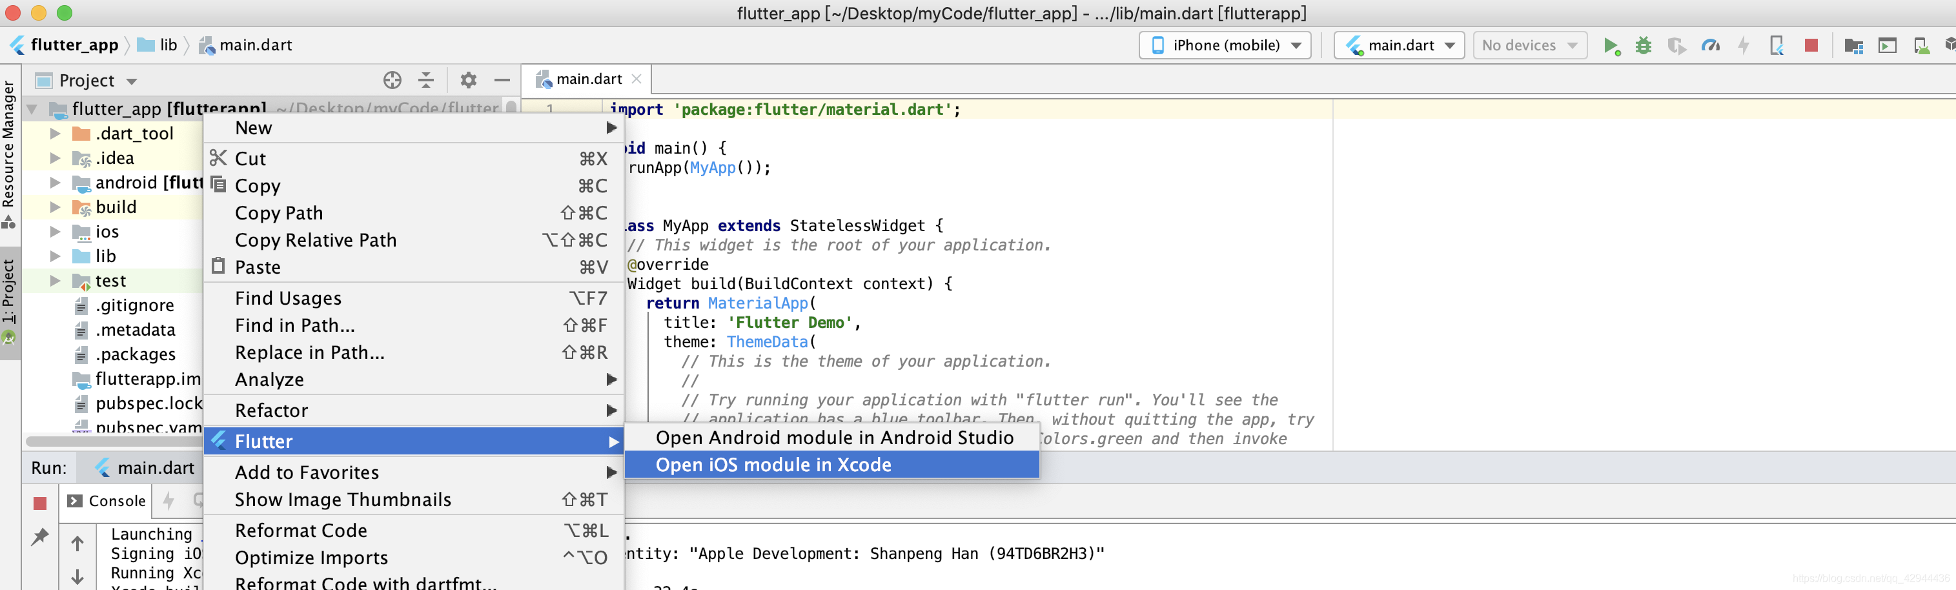Trigger Flutter hot reload lightning icon
Screen dimensions: 1956x590
(x=1744, y=46)
